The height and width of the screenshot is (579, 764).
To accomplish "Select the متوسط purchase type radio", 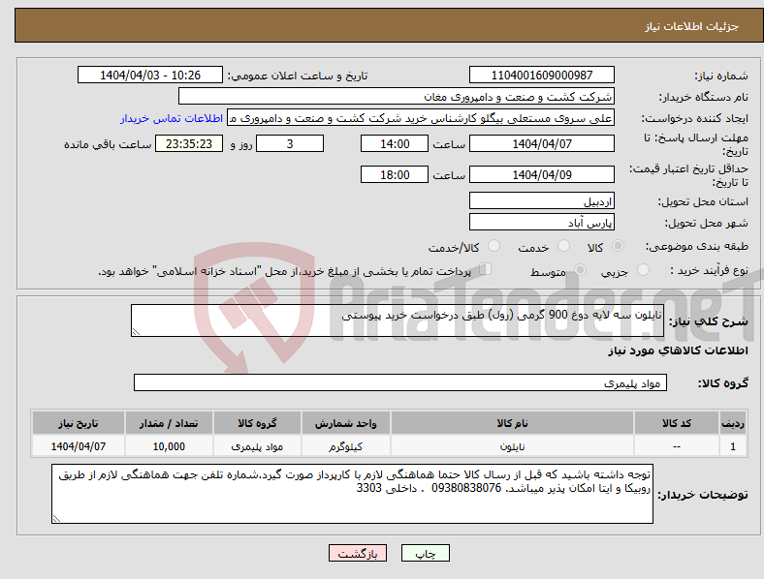I will 581,270.
